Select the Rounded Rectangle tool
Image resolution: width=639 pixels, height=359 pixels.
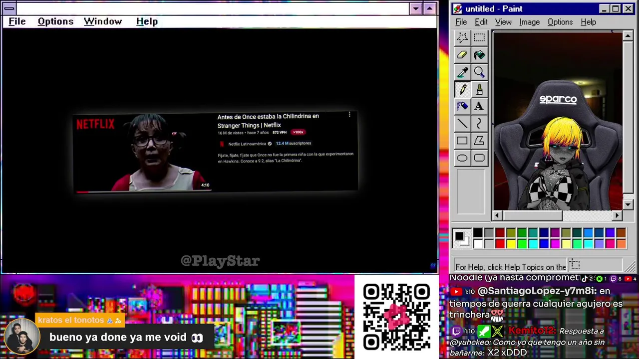click(479, 158)
